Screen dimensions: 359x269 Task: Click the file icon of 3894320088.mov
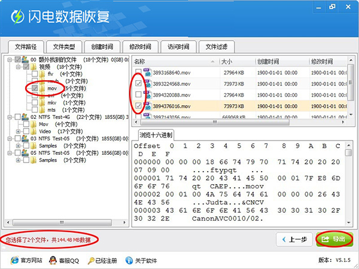pyautogui.click(x=147, y=94)
